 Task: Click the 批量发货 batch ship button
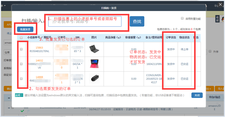pyautogui.click(x=25, y=29)
